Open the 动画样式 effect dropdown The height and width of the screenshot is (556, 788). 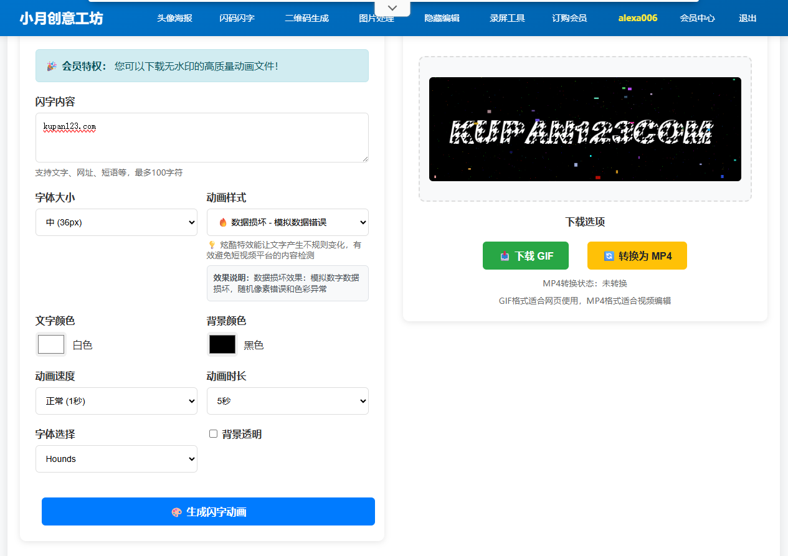pyautogui.click(x=287, y=222)
